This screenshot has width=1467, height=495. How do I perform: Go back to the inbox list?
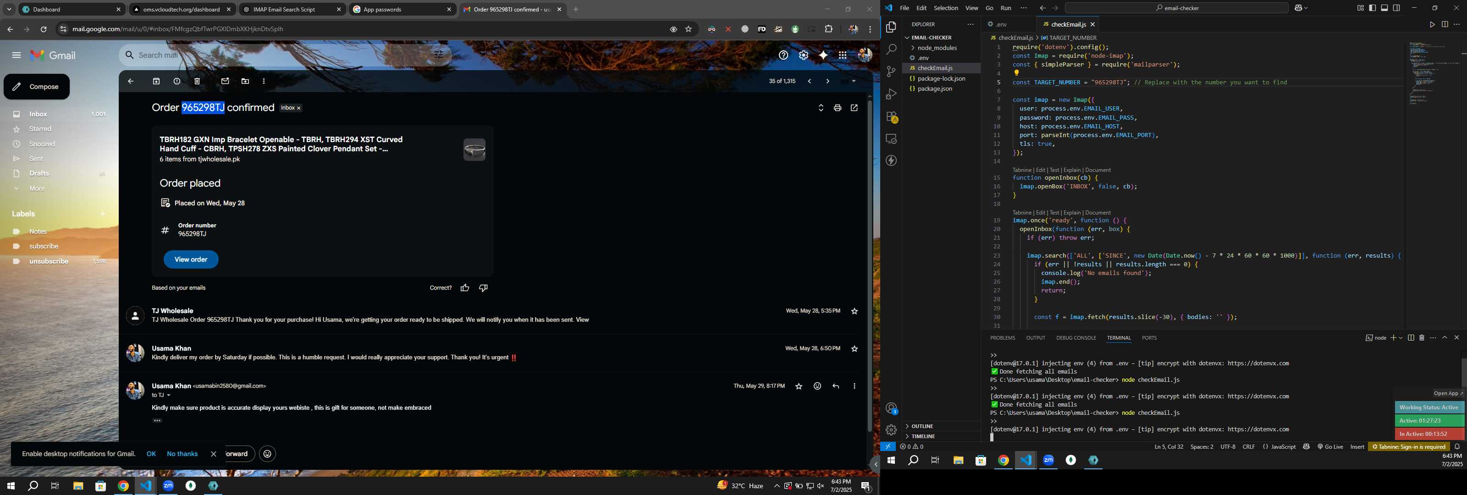(x=131, y=82)
